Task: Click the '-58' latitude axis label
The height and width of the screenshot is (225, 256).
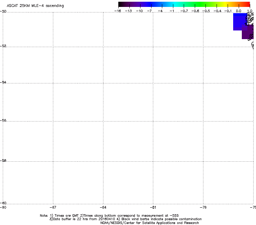Action: coord(3,161)
